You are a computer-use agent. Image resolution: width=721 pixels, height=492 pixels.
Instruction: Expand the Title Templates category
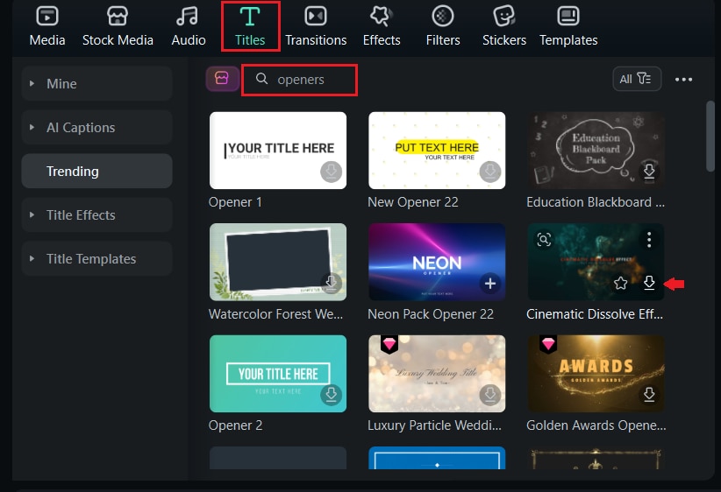click(x=97, y=259)
